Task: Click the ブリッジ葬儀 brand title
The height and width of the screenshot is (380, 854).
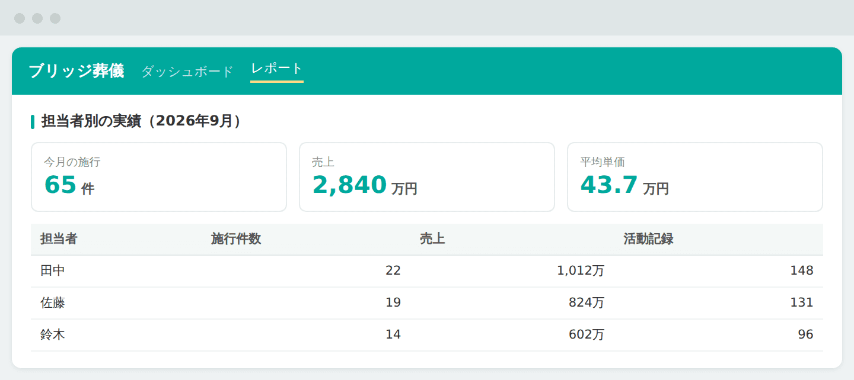Action: tap(77, 71)
